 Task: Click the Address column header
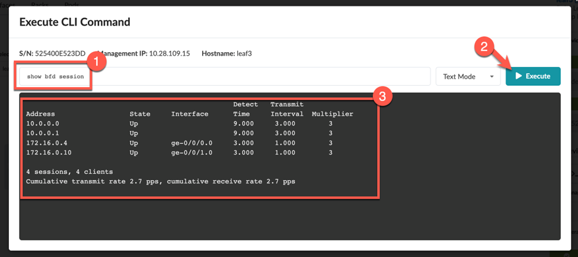click(40, 114)
